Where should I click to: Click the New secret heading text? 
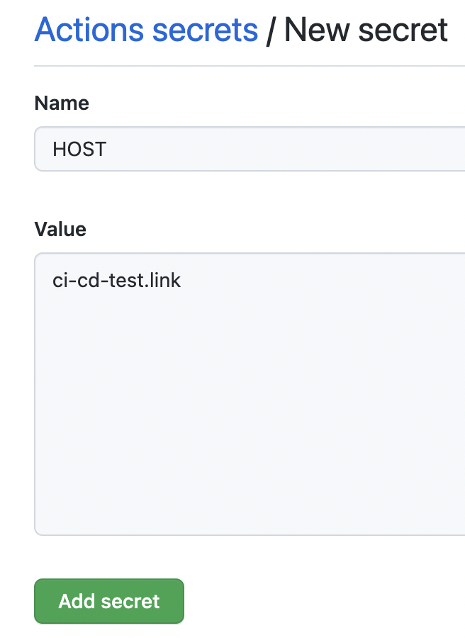coord(366,30)
